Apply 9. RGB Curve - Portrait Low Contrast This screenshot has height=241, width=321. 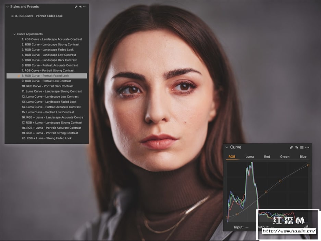(x=47, y=81)
